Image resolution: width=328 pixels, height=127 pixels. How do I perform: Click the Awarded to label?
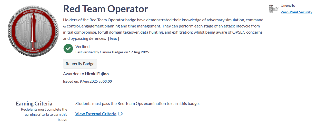tap(74, 74)
